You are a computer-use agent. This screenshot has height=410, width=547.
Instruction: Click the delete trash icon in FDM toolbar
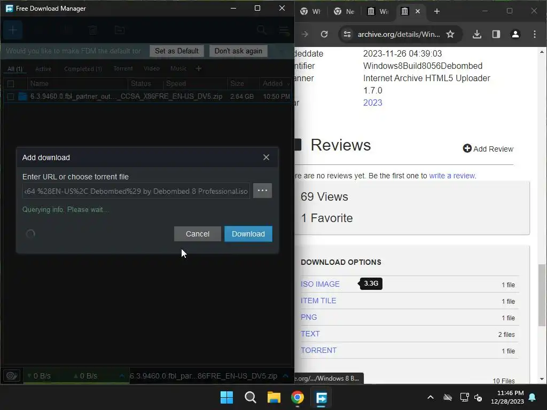(93, 30)
